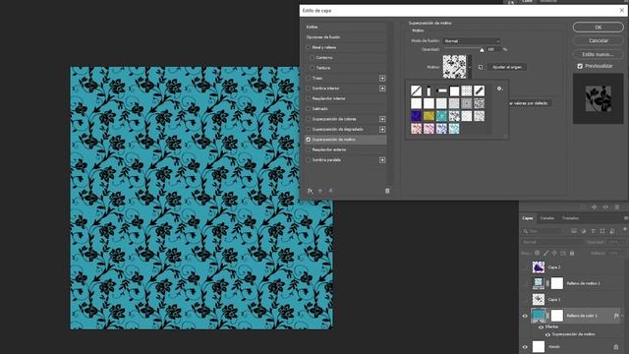Enable the Sombra interior checkbox

pyautogui.click(x=309, y=88)
